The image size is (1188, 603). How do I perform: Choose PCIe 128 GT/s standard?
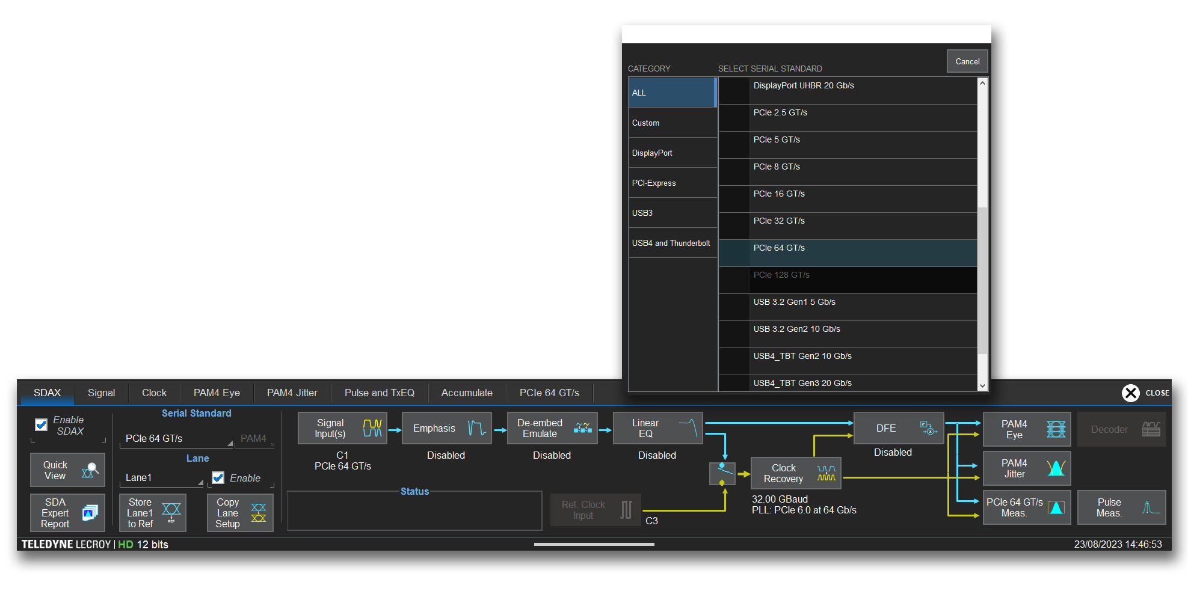coord(848,280)
